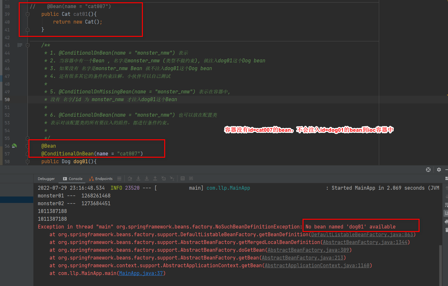
Task: Click the Evaluate Expression calculator icon
Action: coord(183,178)
